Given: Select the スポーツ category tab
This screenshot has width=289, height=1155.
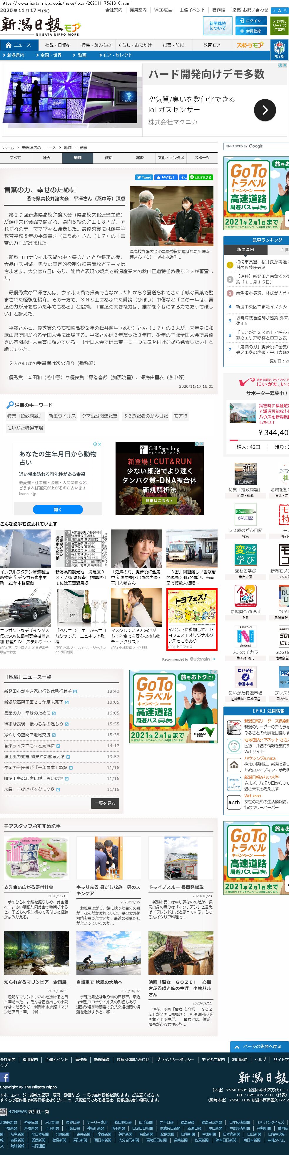Looking at the screenshot, I should [x=202, y=158].
